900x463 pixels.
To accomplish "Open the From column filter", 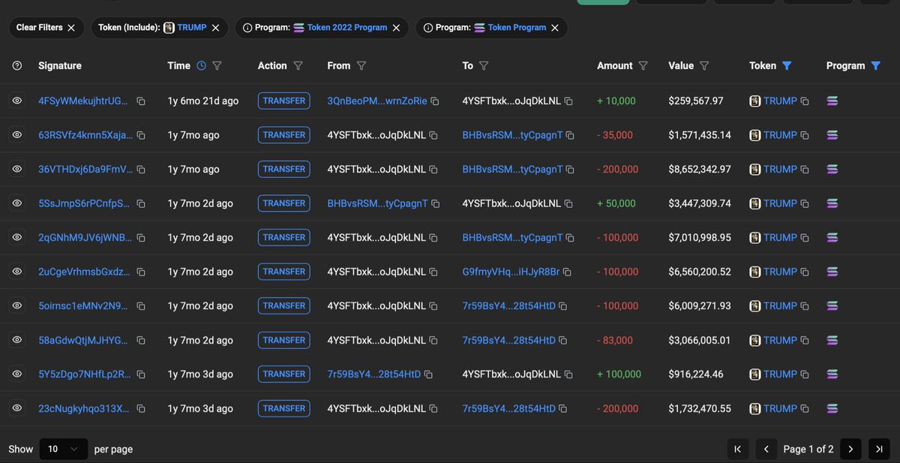I will (x=361, y=66).
